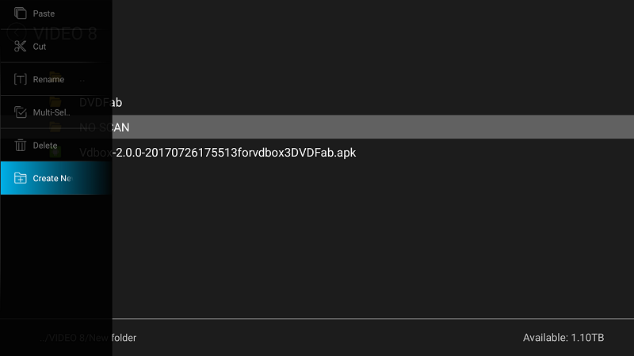Click the Rename text-box icon
This screenshot has width=634, height=356.
tap(21, 79)
